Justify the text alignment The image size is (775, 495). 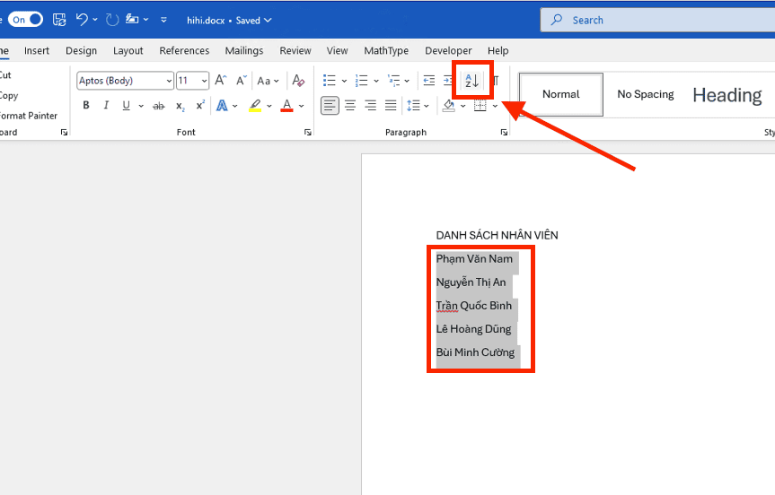pos(391,105)
